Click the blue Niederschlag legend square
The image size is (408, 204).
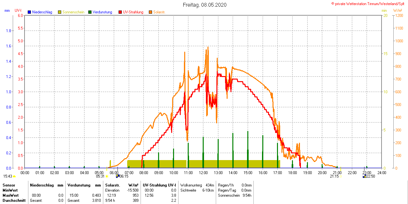[29, 12]
